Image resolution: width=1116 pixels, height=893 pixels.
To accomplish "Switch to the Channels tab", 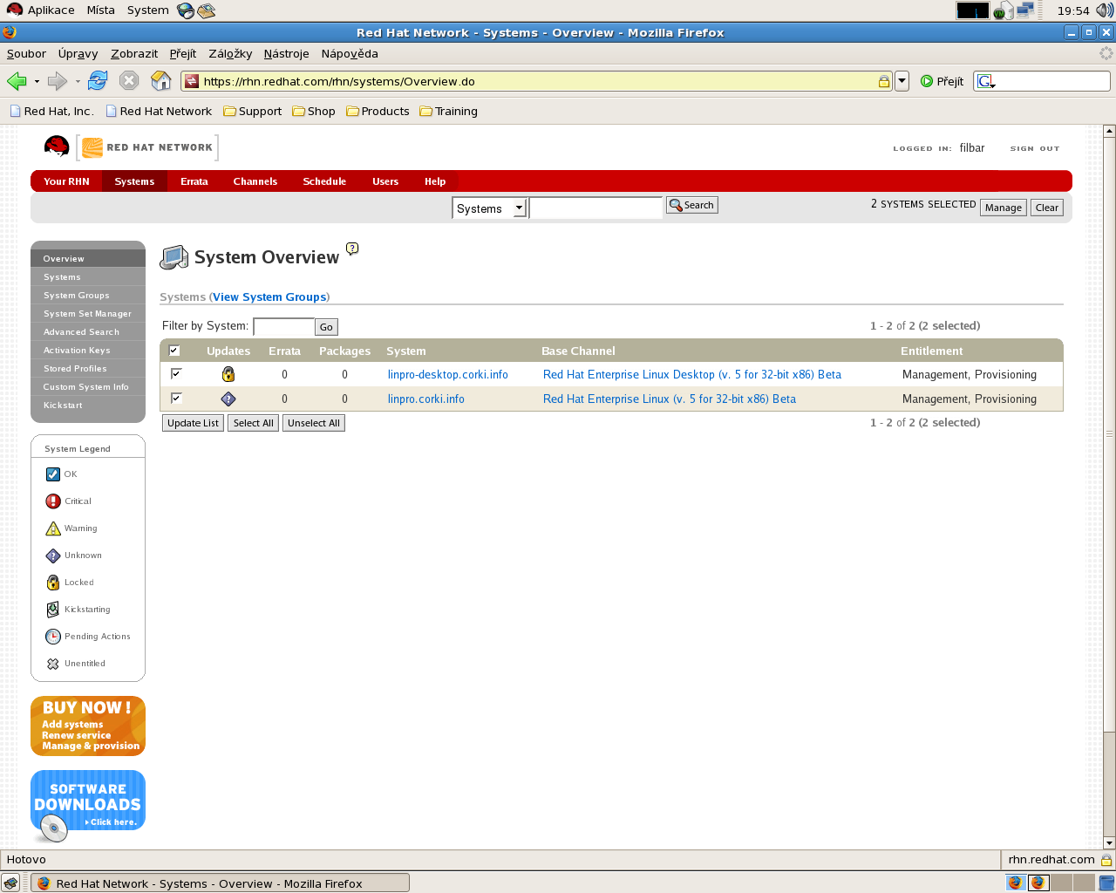I will [255, 181].
